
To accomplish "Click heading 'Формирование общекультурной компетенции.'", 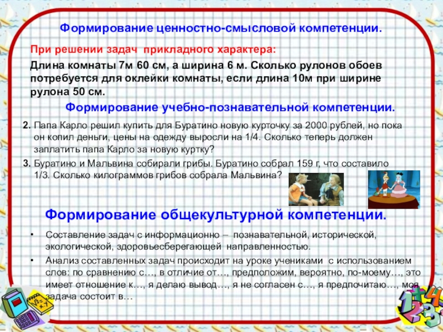I will tap(215, 215).
